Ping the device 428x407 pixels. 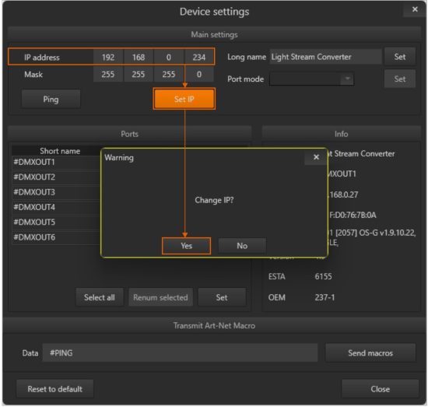[x=51, y=99]
